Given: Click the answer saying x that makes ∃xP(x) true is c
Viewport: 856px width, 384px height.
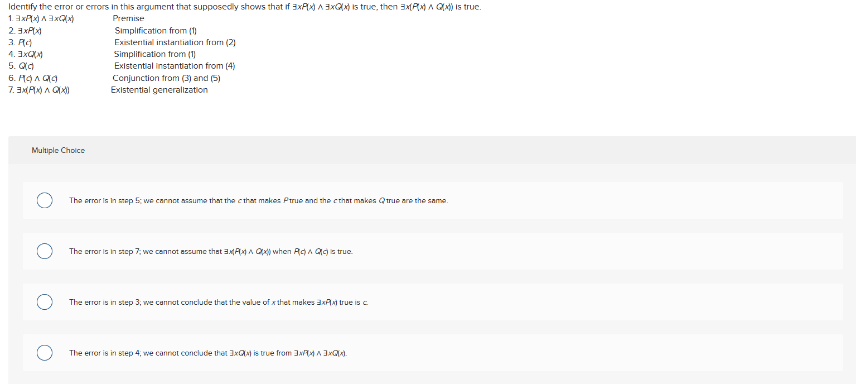Looking at the screenshot, I should (x=219, y=302).
